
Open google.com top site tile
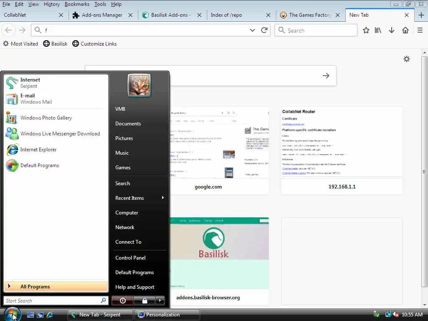[219, 150]
